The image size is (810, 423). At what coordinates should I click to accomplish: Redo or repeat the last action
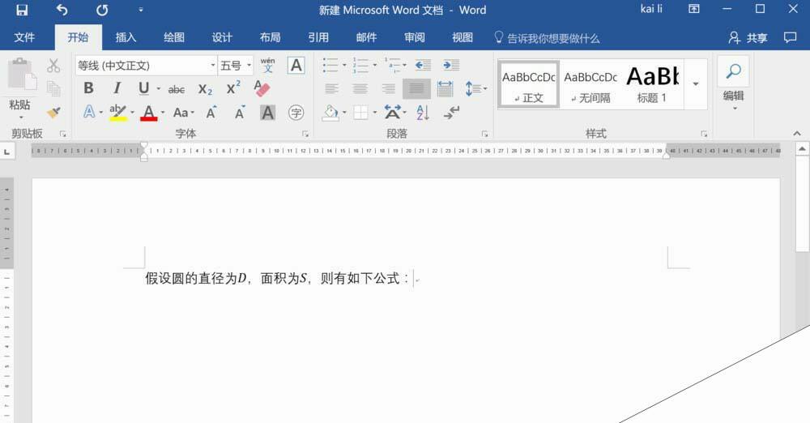(102, 10)
